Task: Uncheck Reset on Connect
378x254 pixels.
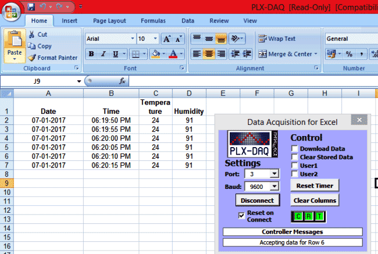Action: (x=241, y=216)
